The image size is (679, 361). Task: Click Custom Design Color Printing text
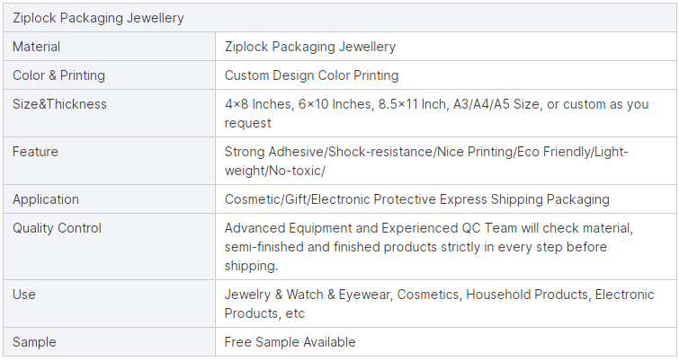(x=311, y=75)
